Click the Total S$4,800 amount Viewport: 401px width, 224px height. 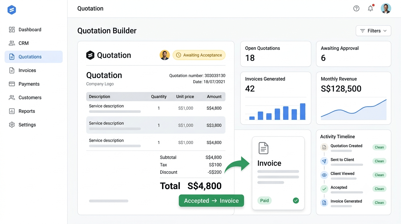pos(204,186)
